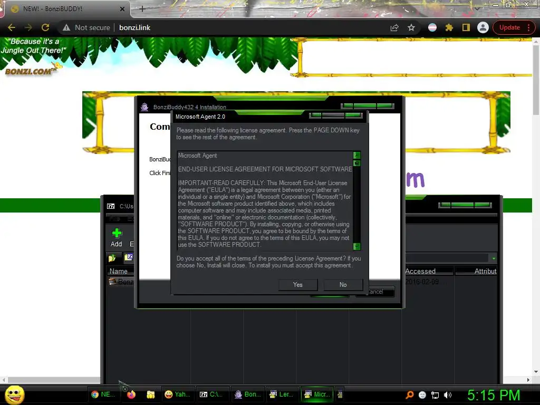Click horizontal scrollbar right arrow
This screenshot has height=405, width=540.
[528, 380]
